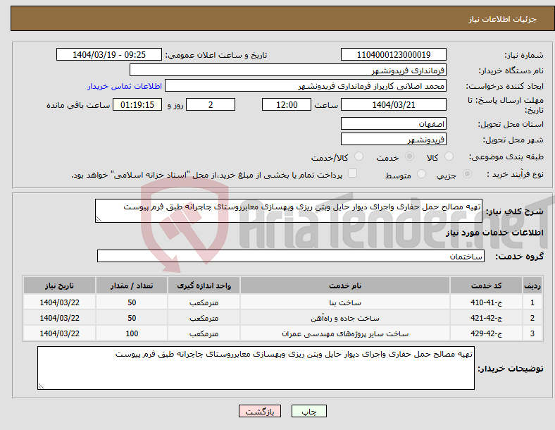This screenshot has height=430, width=555.
Task: Select the متوسط purchase type radio
Action: pyautogui.click(x=421, y=174)
